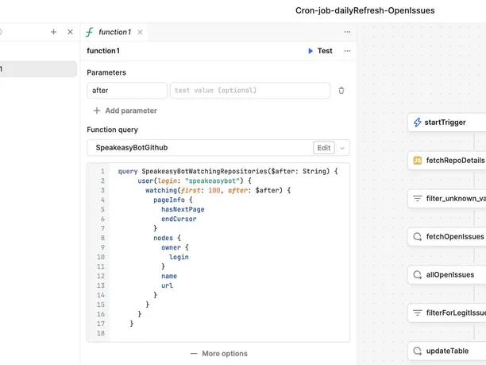
Task: Click 'endCursor' in the query editor
Action: (x=179, y=219)
